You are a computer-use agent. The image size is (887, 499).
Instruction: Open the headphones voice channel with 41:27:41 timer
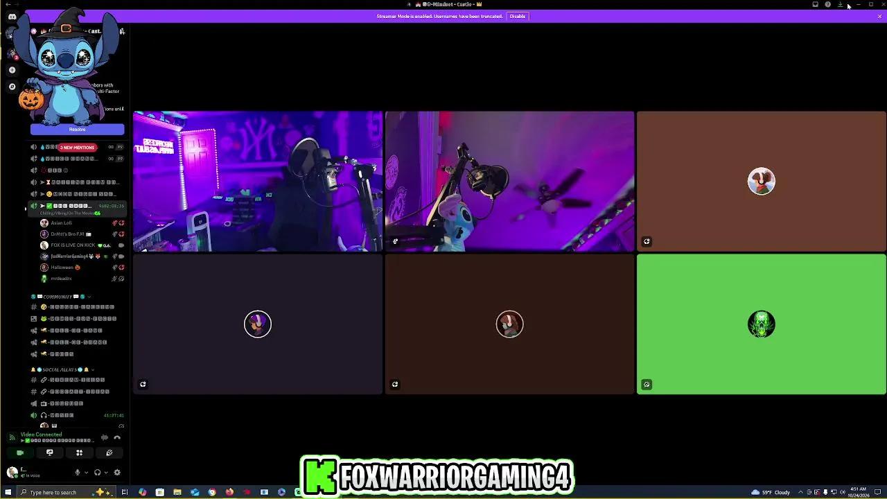point(78,415)
